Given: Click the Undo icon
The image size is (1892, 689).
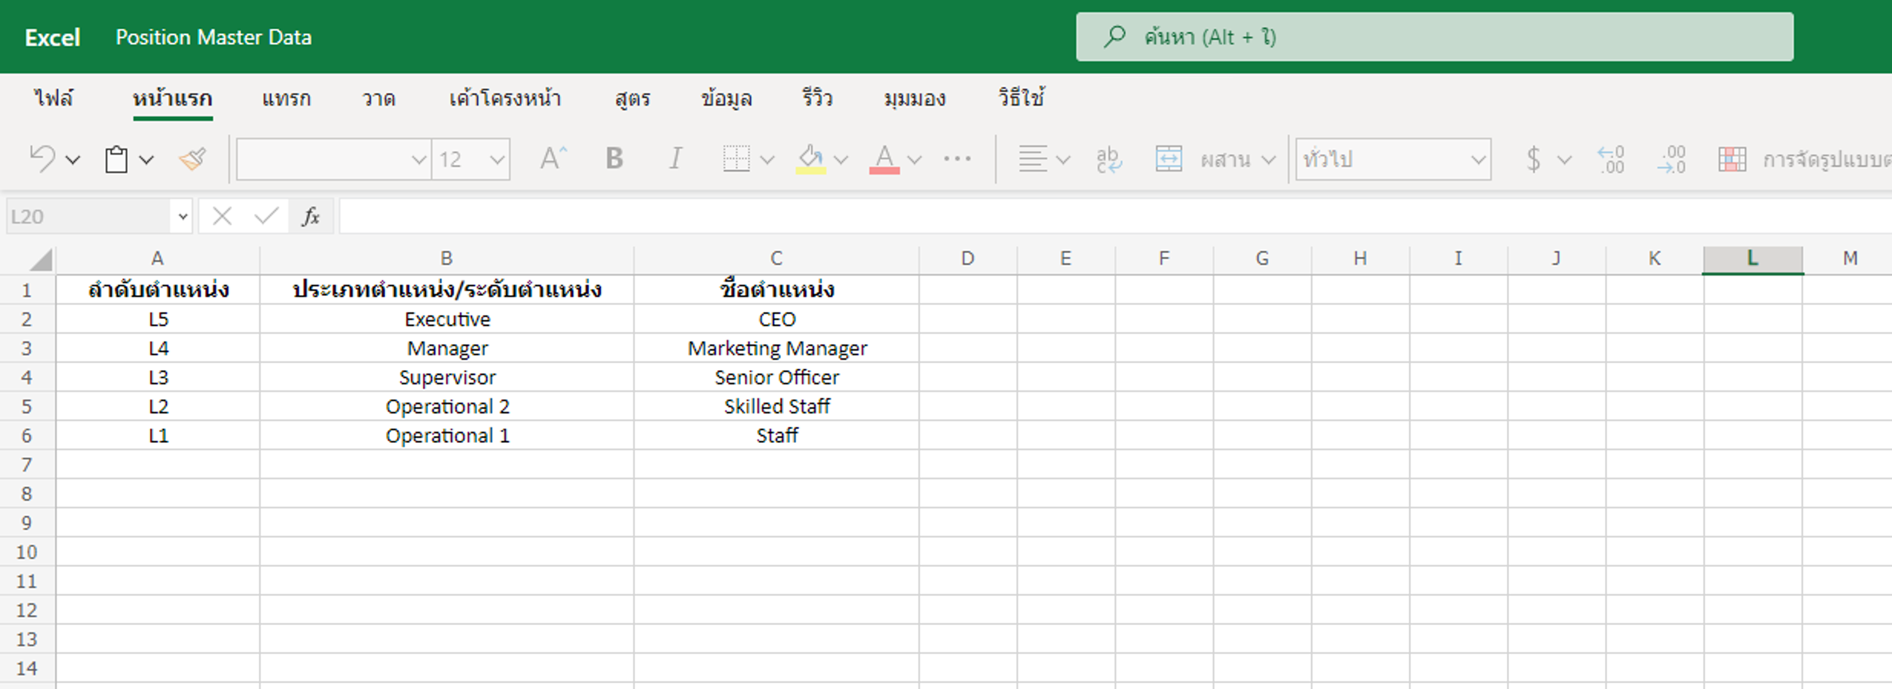Looking at the screenshot, I should [42, 159].
